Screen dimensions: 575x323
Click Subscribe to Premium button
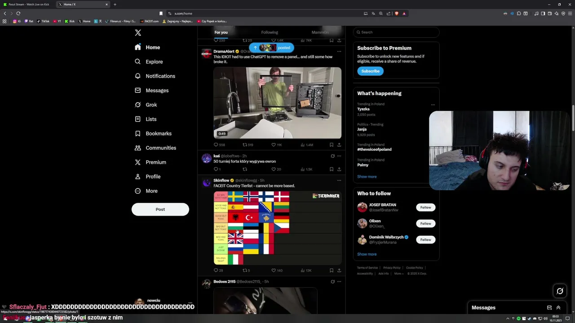coord(370,71)
